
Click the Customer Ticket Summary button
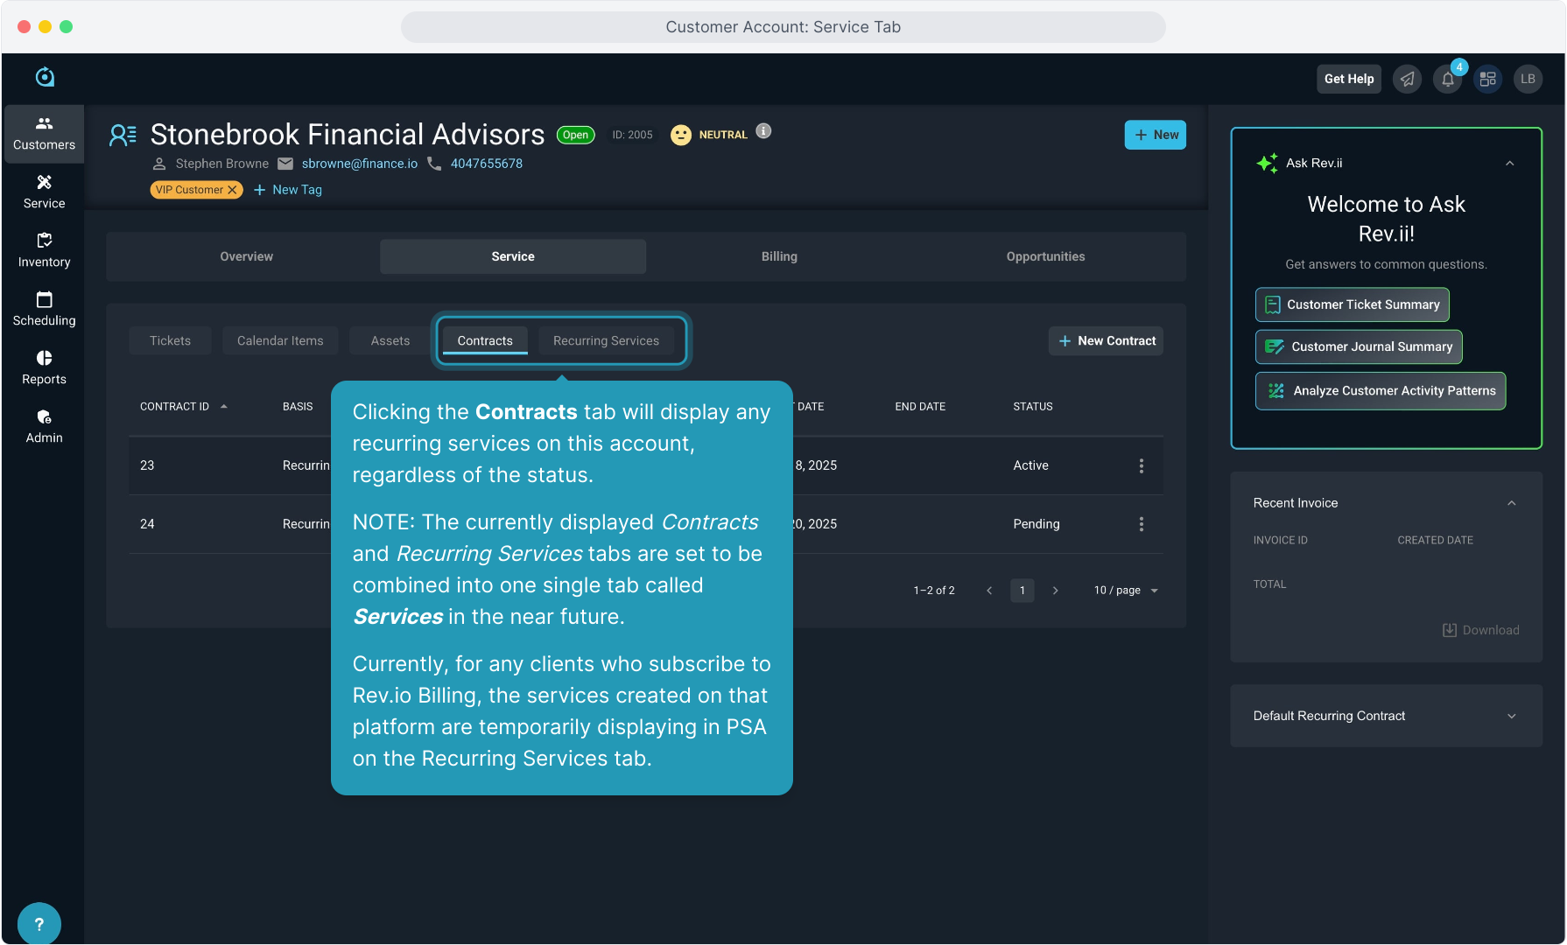click(x=1352, y=304)
